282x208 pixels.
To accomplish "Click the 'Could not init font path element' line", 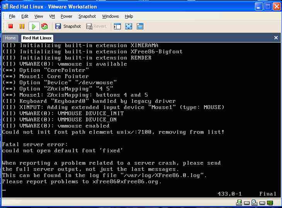I will pyautogui.click(x=113, y=132).
